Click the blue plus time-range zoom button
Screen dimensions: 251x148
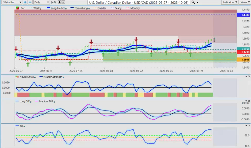click(25, 2)
